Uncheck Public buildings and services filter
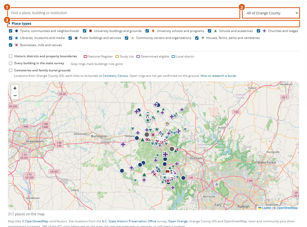 (70, 38)
